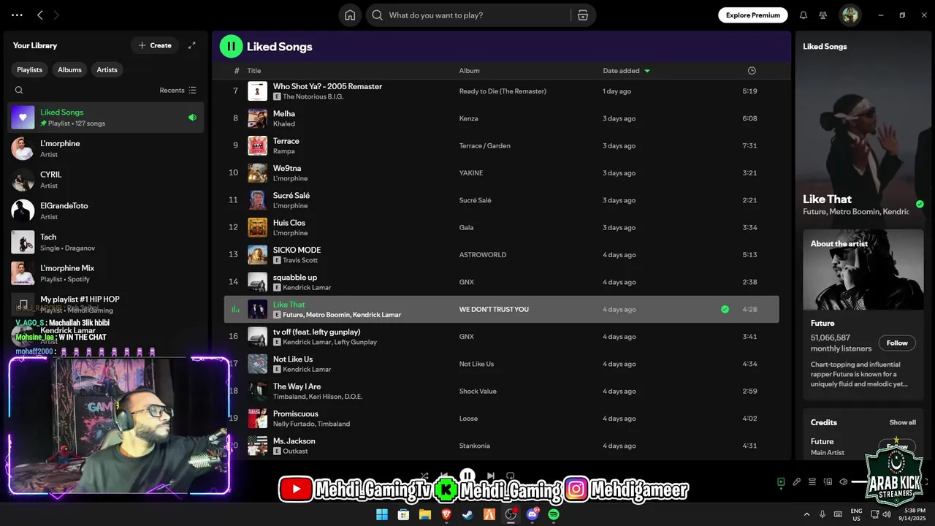Image resolution: width=935 pixels, height=526 pixels.
Task: Select the SICKO MODE track row
Action: pos(501,255)
